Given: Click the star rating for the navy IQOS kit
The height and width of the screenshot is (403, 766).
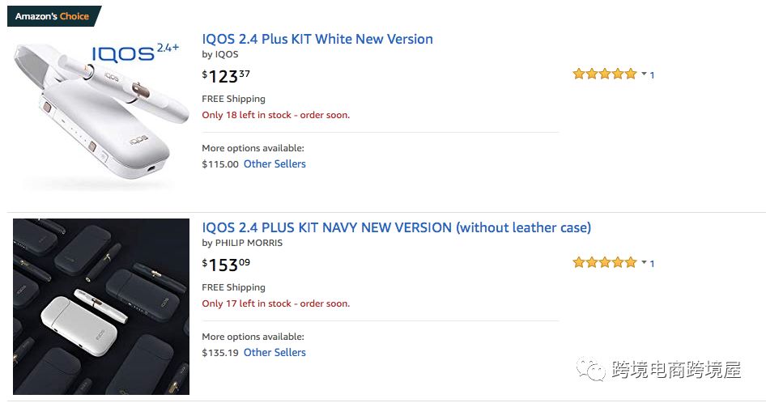Looking at the screenshot, I should tap(604, 263).
